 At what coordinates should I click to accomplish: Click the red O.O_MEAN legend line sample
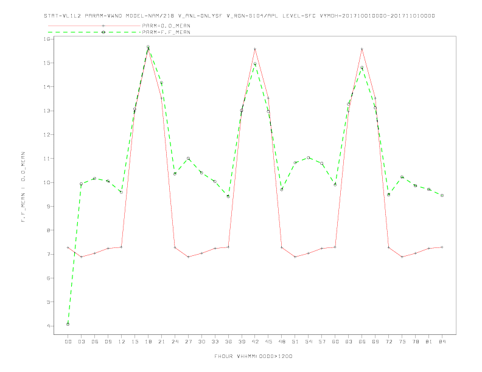click(x=94, y=26)
